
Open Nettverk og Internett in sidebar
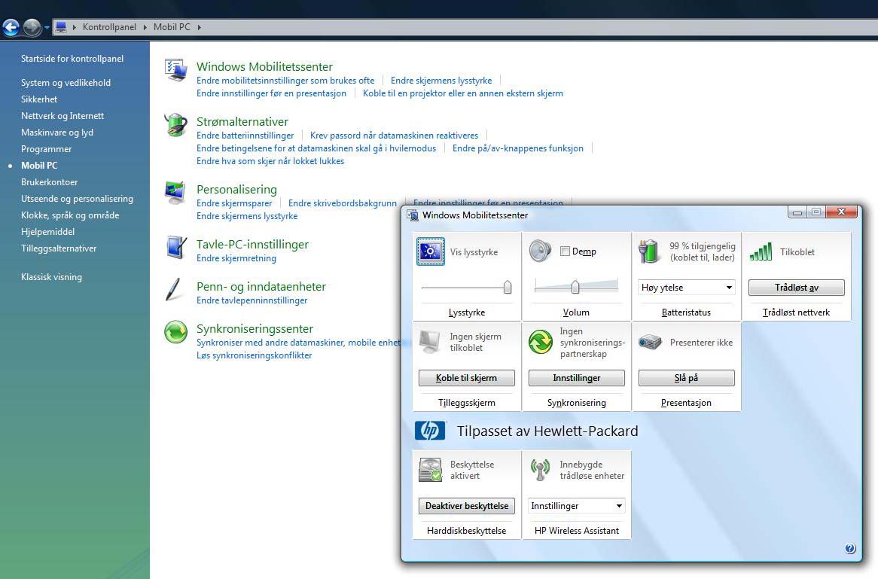(62, 115)
